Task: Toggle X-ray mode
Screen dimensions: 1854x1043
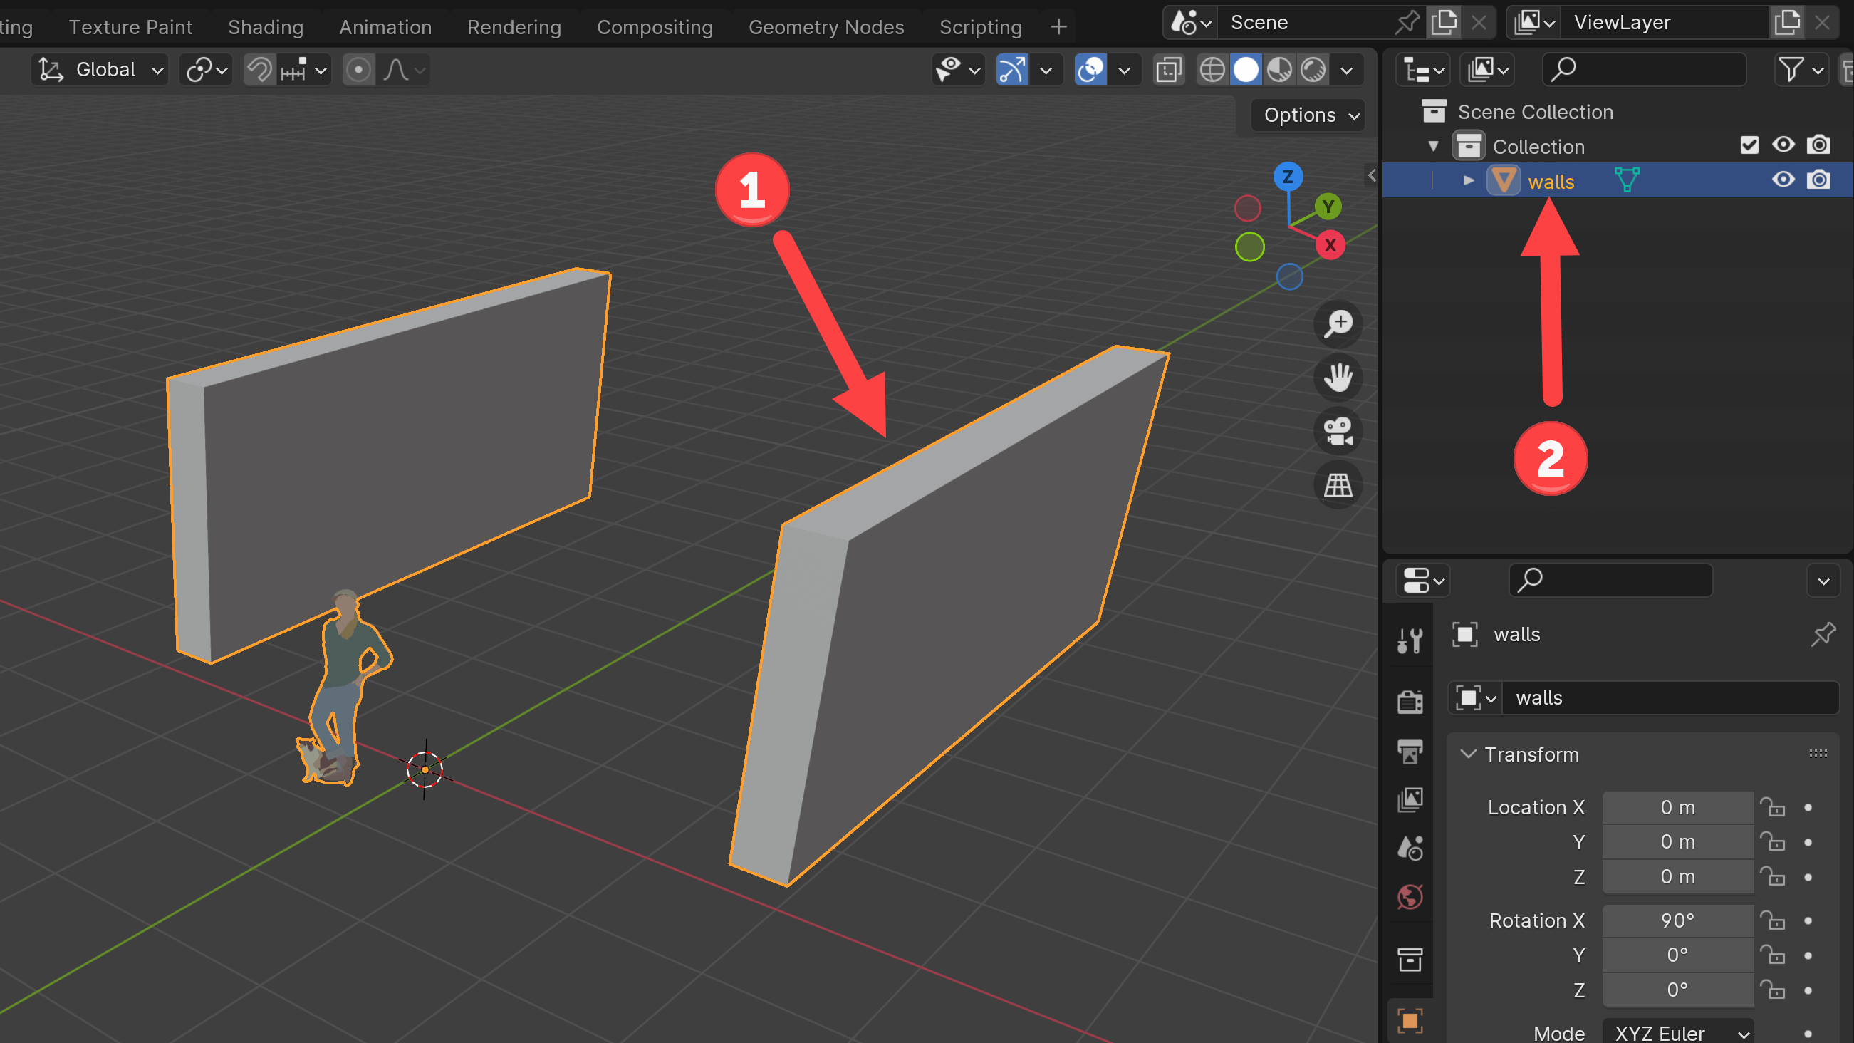Action: (x=1169, y=70)
